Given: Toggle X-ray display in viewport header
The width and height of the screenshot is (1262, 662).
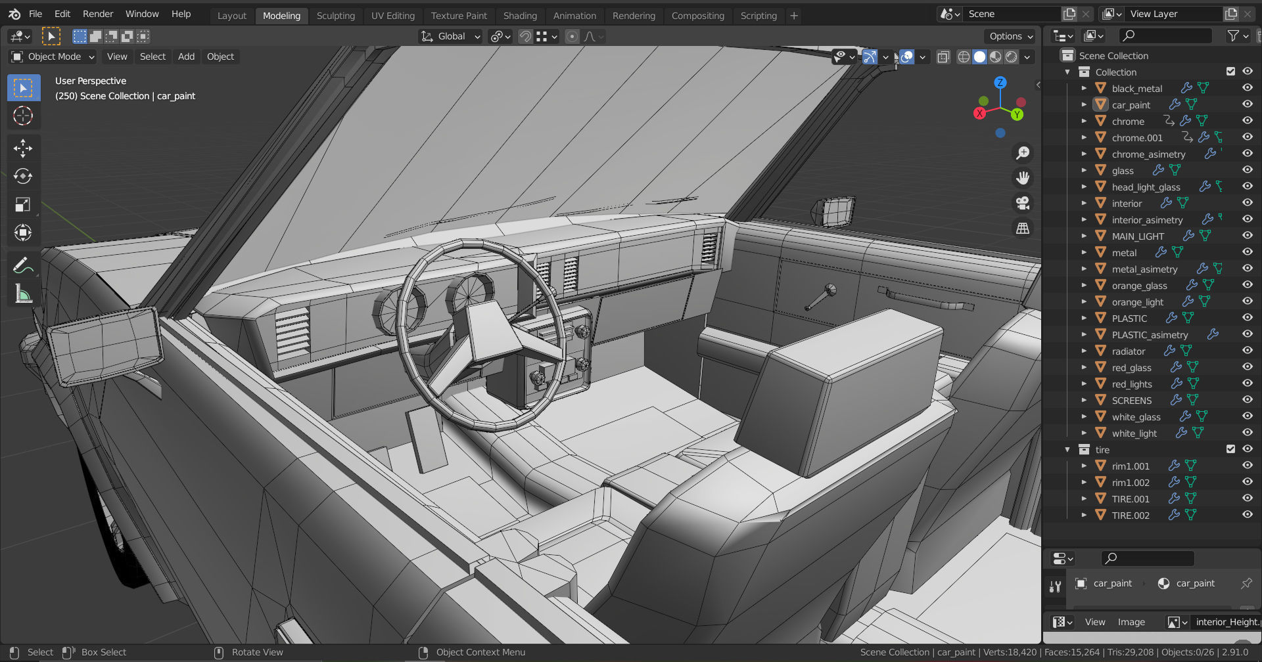Looking at the screenshot, I should tap(943, 57).
